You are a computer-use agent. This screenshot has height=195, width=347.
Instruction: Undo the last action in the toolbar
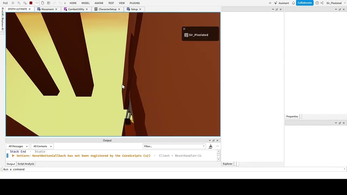point(60,3)
